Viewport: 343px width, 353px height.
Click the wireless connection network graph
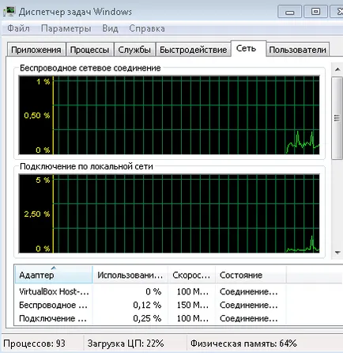click(169, 115)
